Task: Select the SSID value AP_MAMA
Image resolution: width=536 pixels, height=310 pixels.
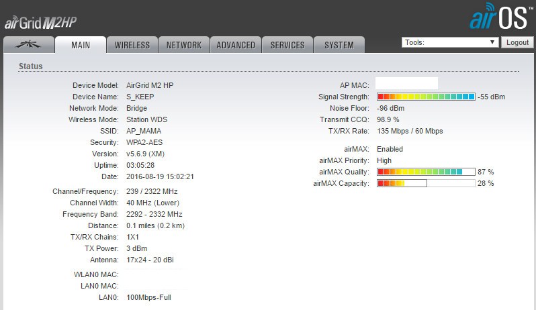Action: (x=144, y=131)
